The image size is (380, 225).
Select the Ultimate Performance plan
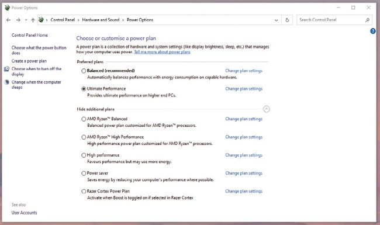(x=84, y=89)
